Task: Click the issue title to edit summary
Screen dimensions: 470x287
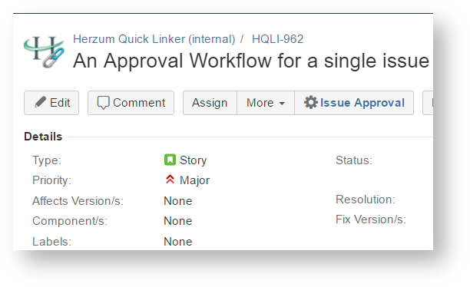Action: [251, 61]
